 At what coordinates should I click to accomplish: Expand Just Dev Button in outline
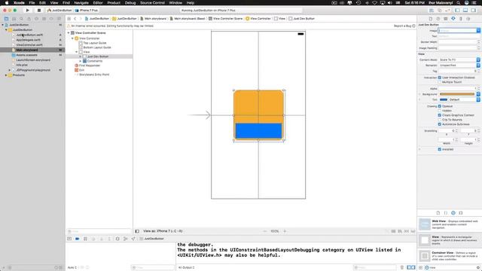81,56
